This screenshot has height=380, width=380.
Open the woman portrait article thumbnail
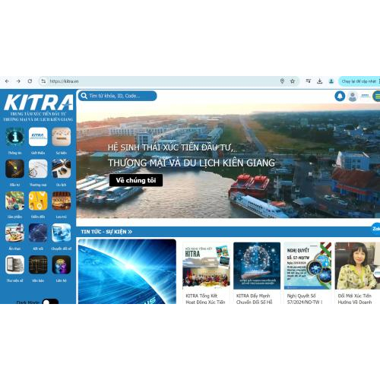click(357, 266)
